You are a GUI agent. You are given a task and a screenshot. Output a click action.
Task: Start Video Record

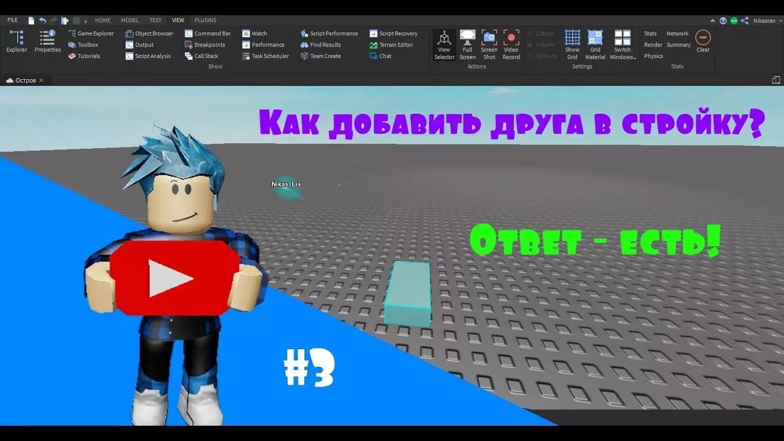[x=511, y=45]
